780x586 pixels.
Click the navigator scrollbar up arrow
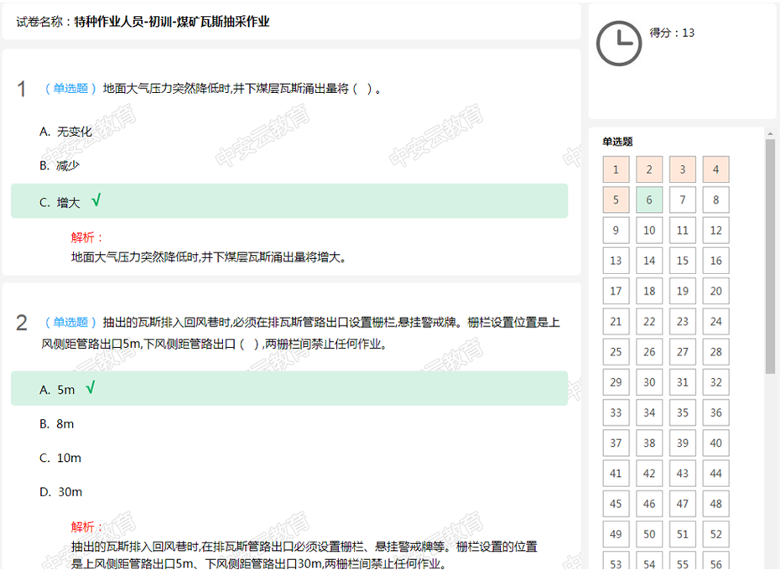click(x=770, y=133)
